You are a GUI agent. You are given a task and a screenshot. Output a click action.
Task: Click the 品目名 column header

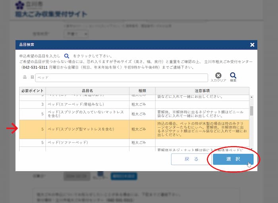[x=87, y=91]
